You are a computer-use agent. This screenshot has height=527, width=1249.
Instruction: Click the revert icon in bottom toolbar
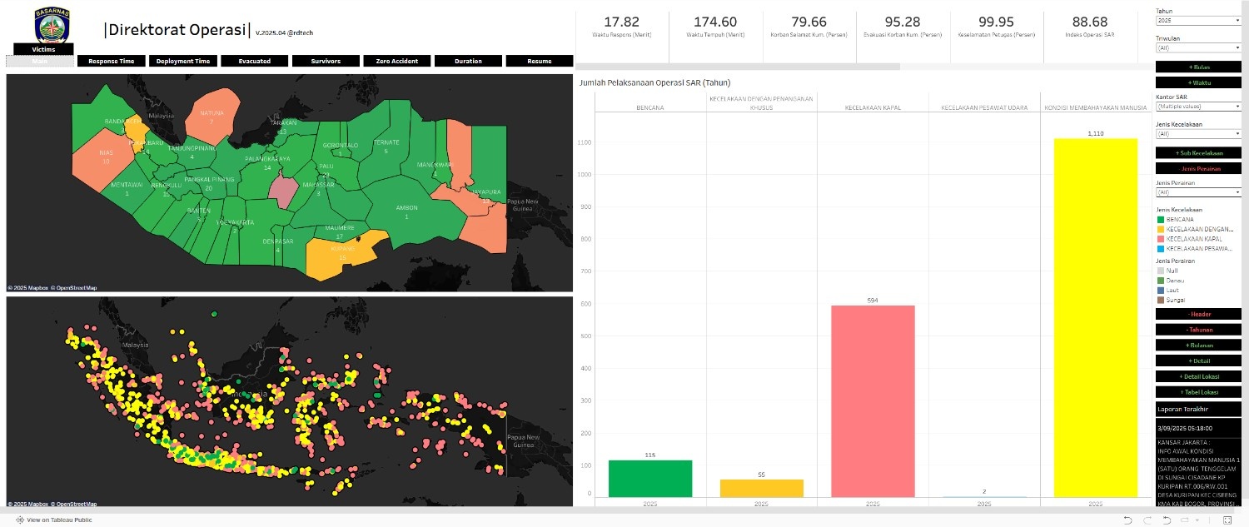[x=1167, y=520]
